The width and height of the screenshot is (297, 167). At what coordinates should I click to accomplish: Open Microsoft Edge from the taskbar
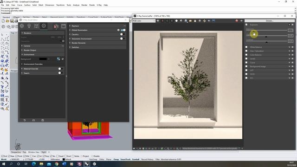coord(34,164)
